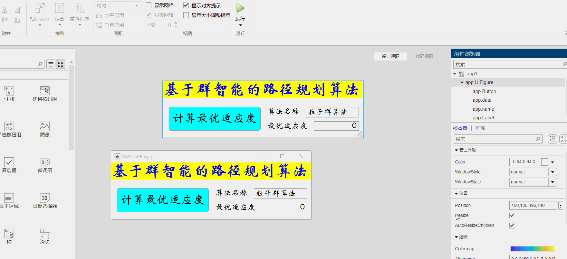Select the 滑块 slider component
The width and height of the screenshot is (567, 259).
pos(45,236)
